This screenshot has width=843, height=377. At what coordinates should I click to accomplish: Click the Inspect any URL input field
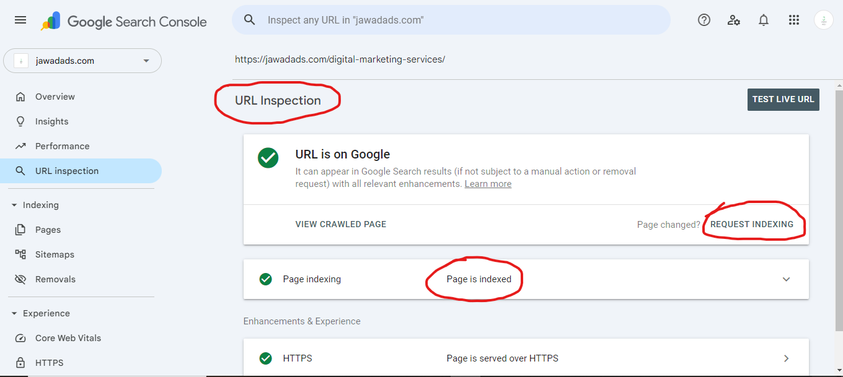(x=459, y=20)
